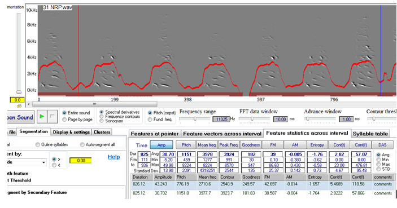397x208 pixels.
Task: Select the Peak Freq. feature button
Action: click(x=229, y=145)
